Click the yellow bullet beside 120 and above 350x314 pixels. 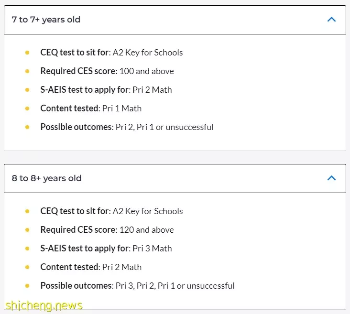point(27,230)
